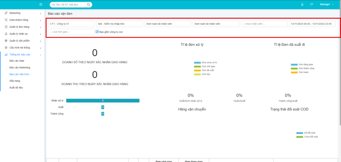Open the Loại thời gian dropdown
Viewport: 341px width, 162px height.
pos(71,32)
